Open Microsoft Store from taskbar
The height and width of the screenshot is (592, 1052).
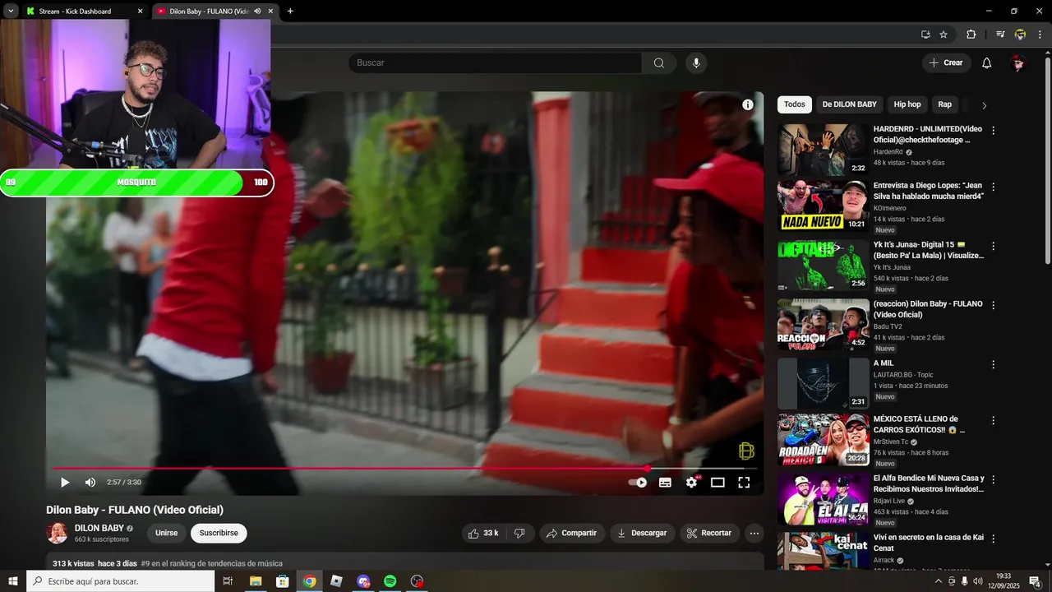(283, 581)
